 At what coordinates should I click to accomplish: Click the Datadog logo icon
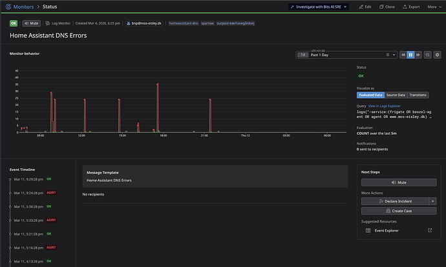(x=8, y=6)
